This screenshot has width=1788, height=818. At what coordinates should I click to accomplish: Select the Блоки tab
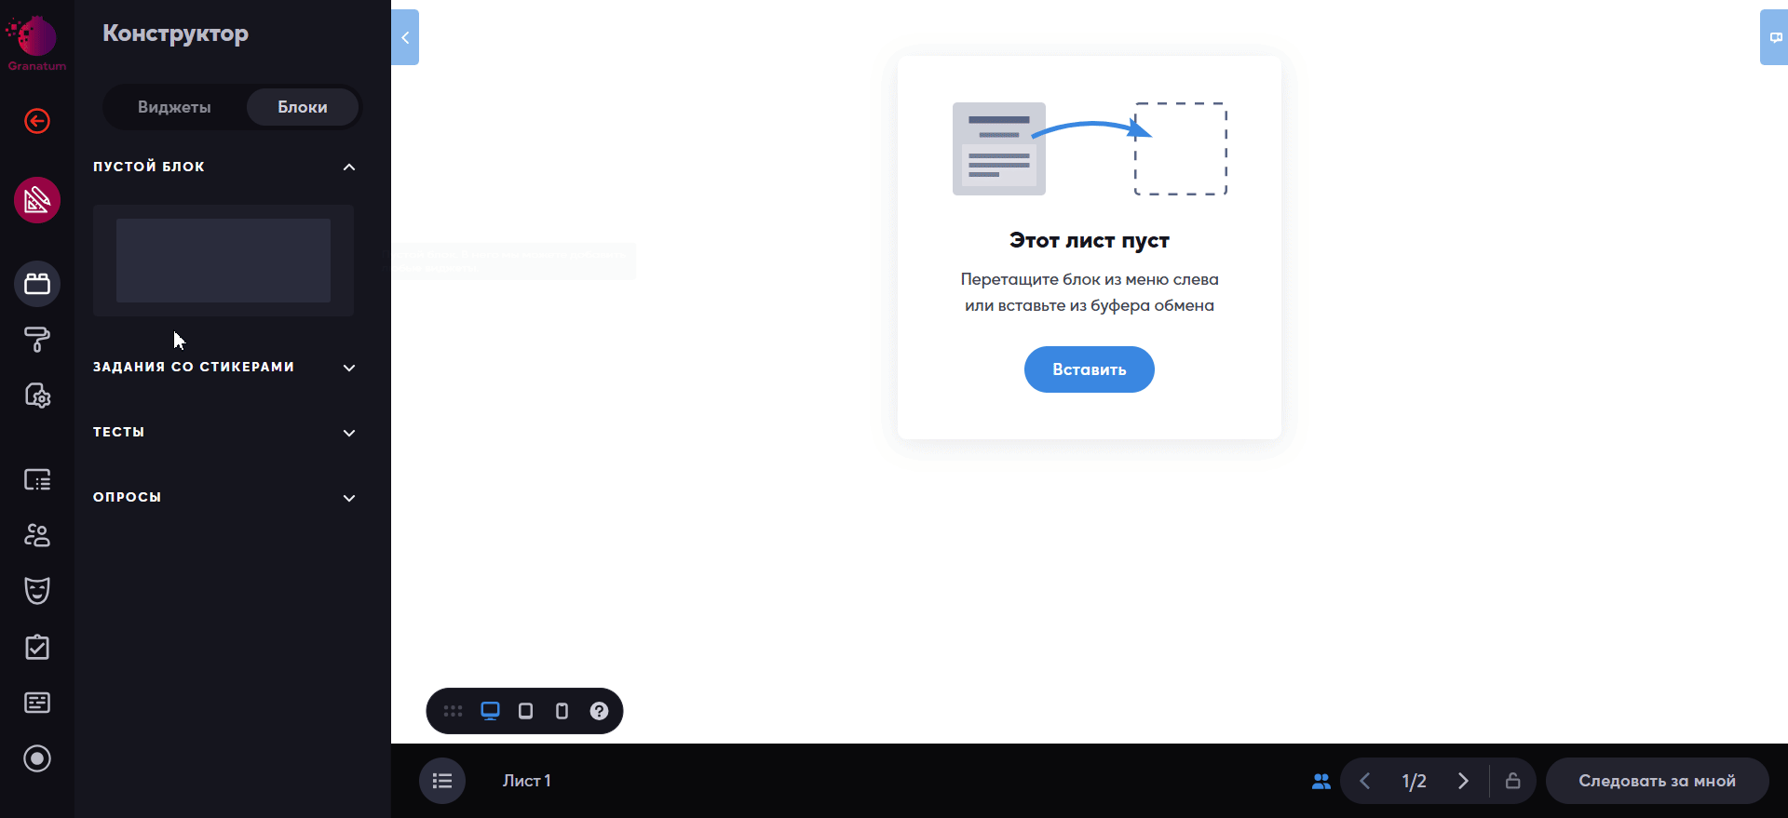303,107
